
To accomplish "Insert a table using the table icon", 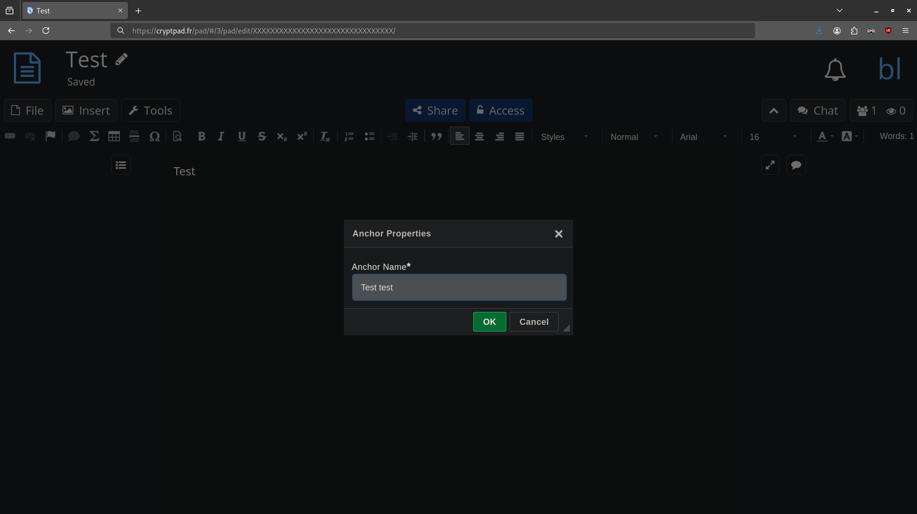I will click(114, 137).
